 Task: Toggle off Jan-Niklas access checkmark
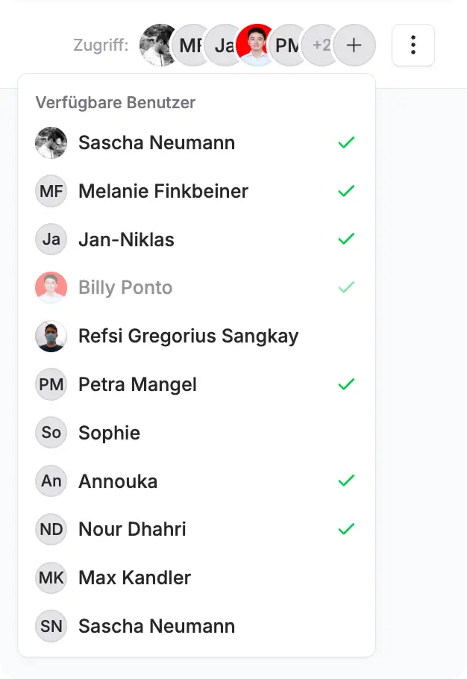click(x=345, y=239)
